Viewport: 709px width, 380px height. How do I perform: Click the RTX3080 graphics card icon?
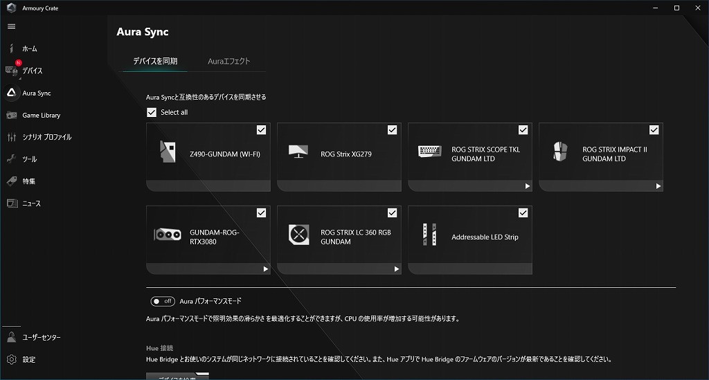(x=168, y=235)
